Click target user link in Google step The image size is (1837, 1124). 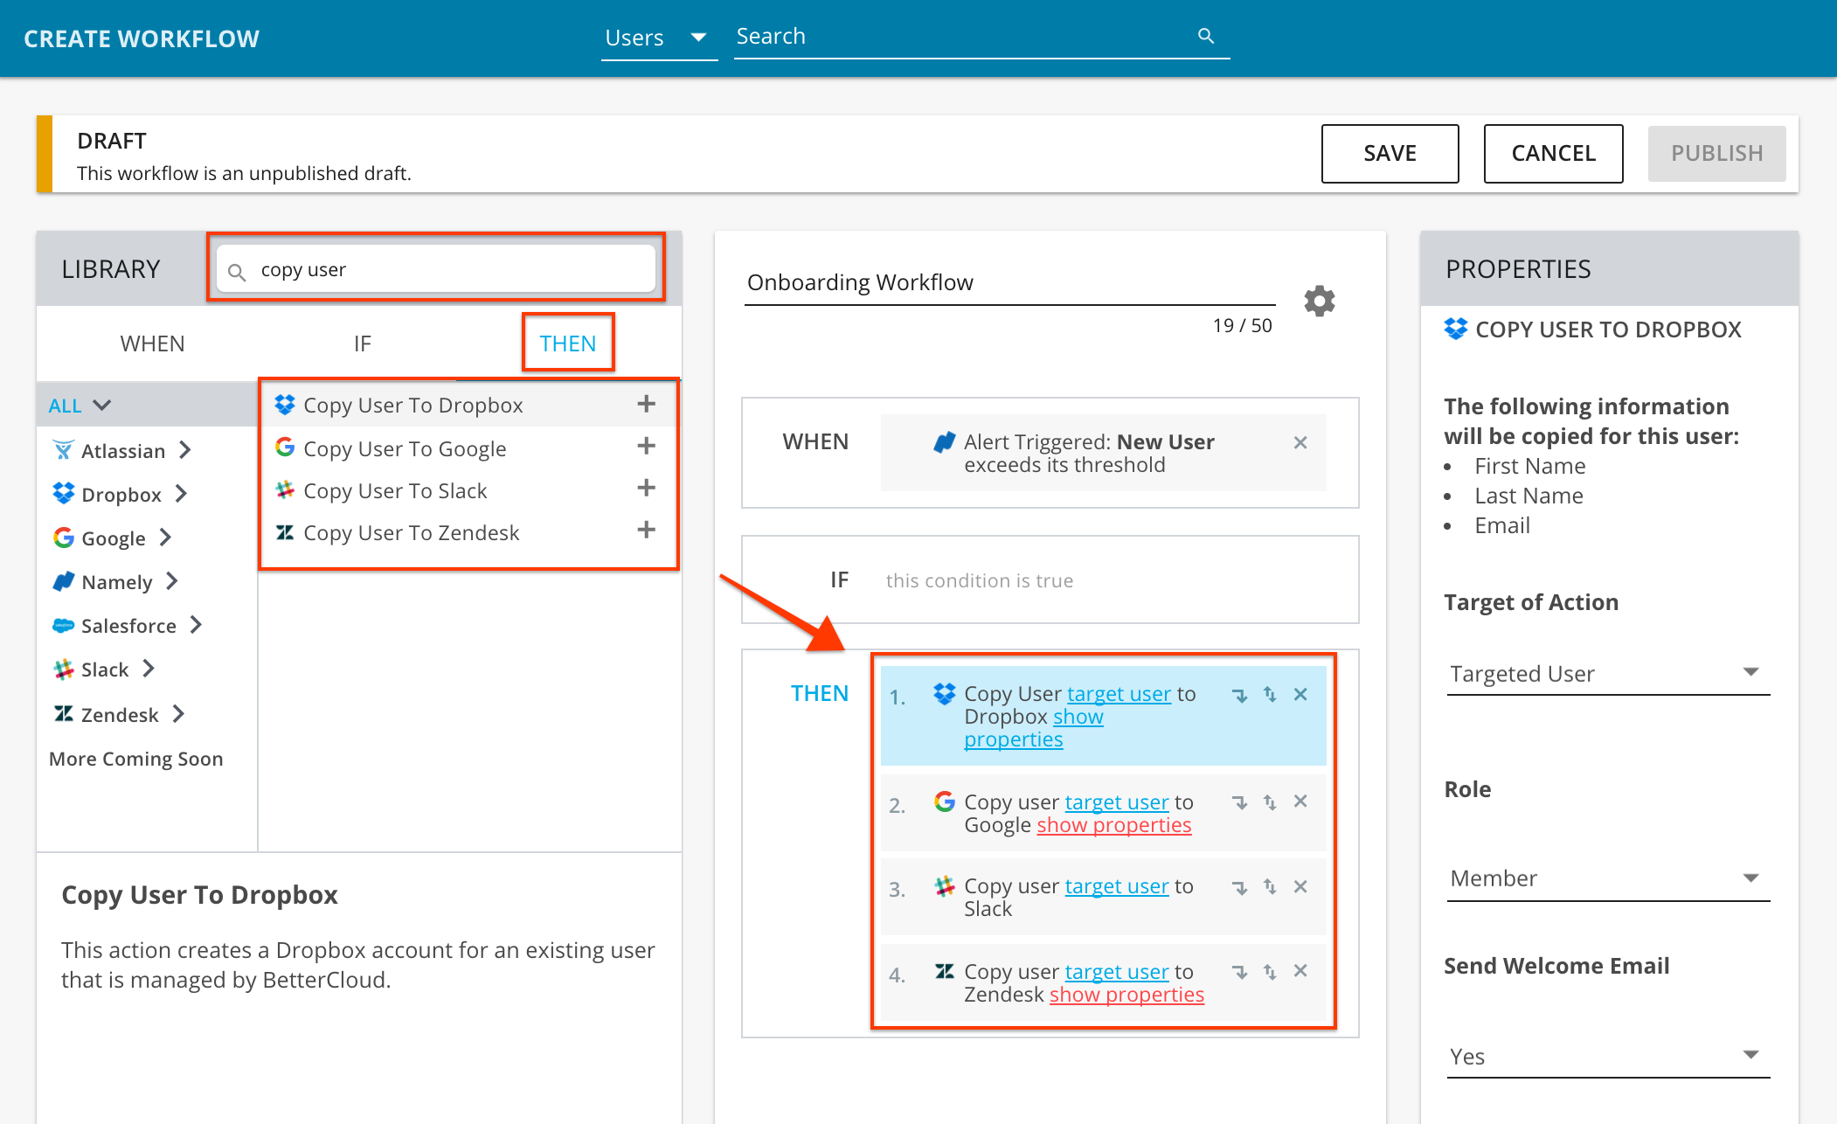tap(1116, 802)
